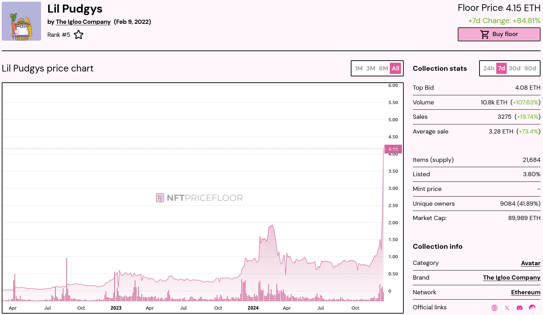Viewport: 543px width, 315px height.
Task: Open The Igloo Company creator link in header
Action: pyautogui.click(x=83, y=22)
